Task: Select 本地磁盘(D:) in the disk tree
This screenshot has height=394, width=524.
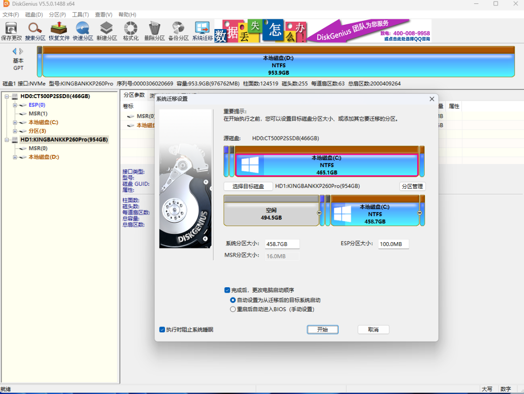Action: point(44,157)
